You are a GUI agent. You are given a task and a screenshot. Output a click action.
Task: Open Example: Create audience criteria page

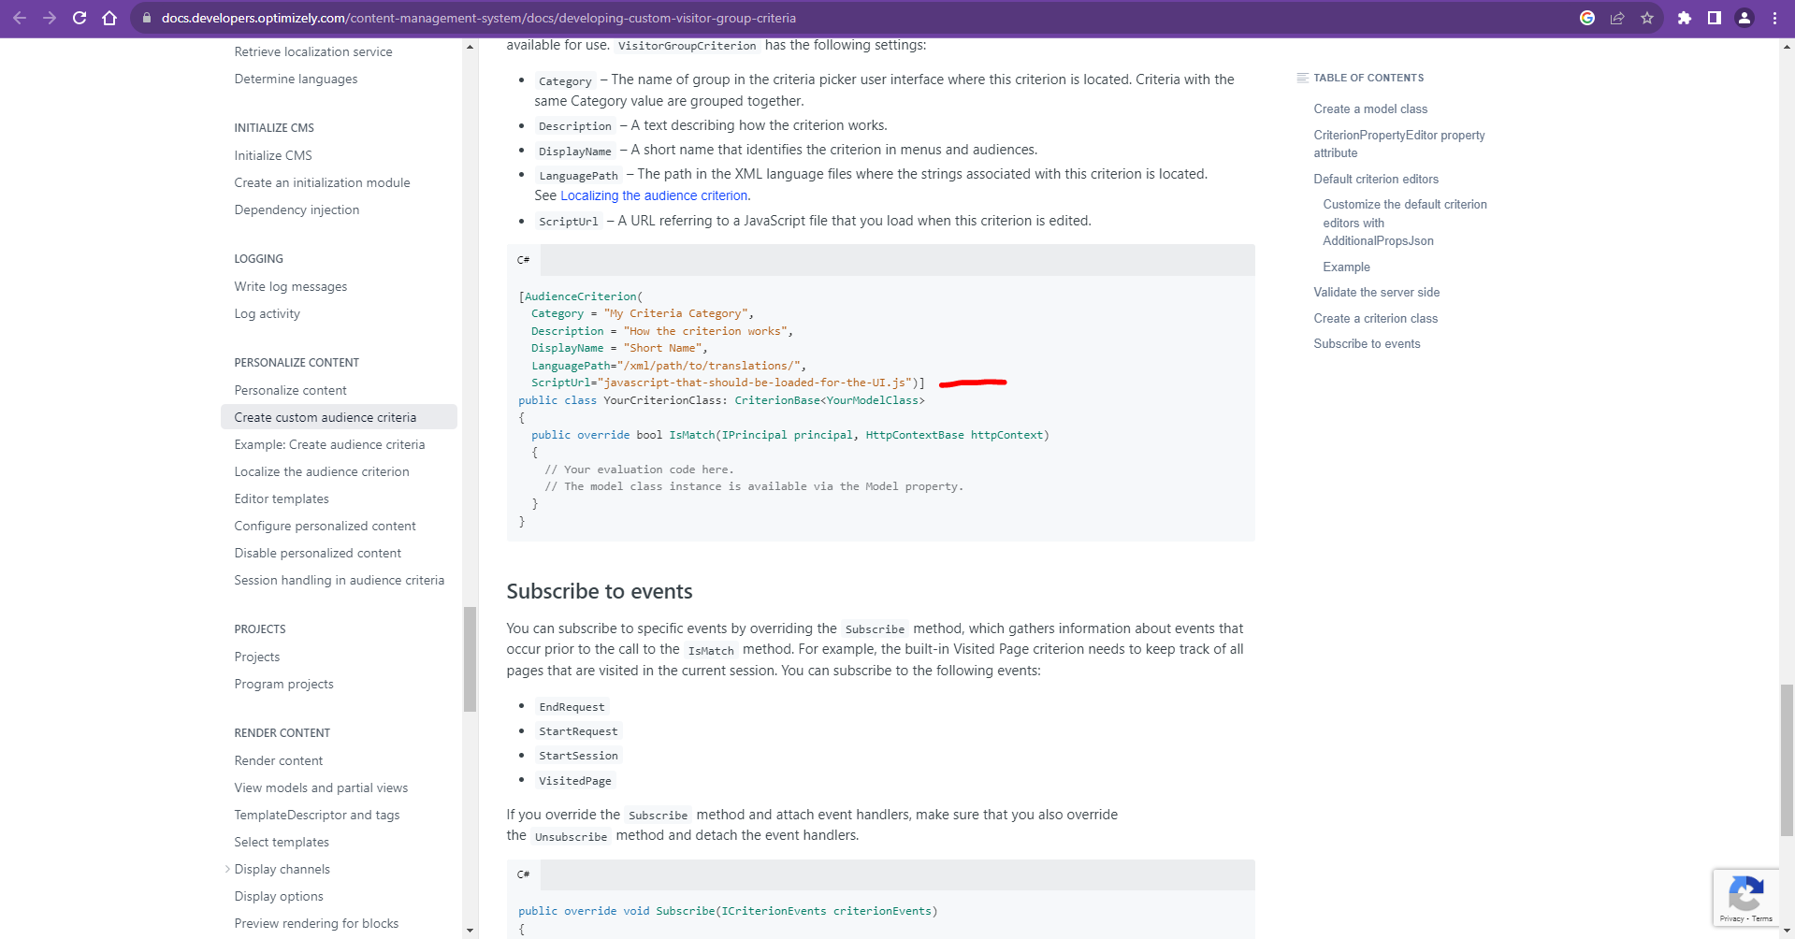tap(329, 444)
